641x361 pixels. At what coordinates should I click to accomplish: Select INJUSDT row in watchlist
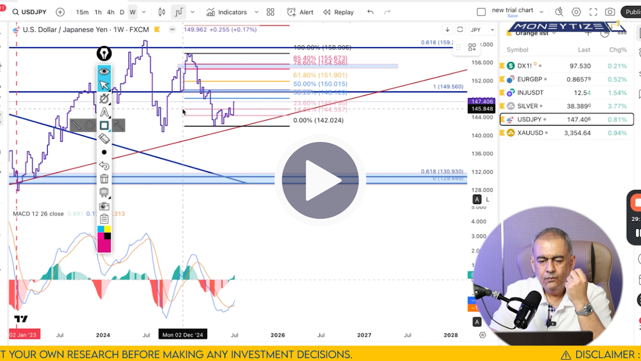point(566,93)
